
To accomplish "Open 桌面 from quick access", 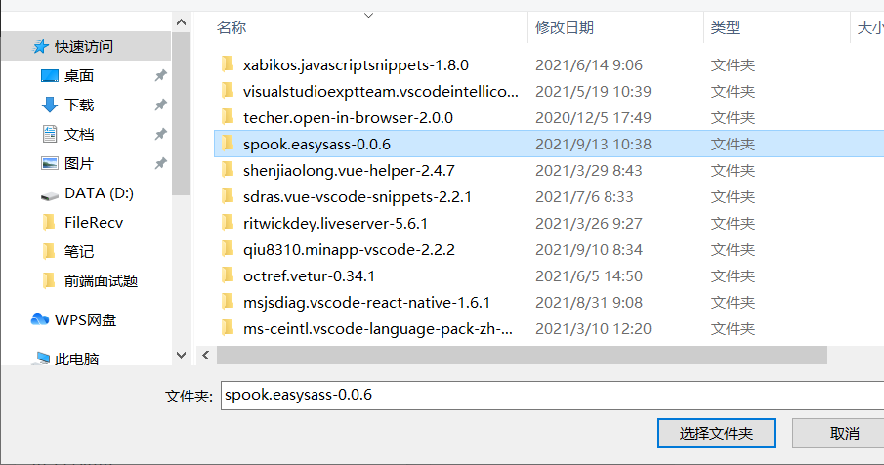I will (79, 75).
